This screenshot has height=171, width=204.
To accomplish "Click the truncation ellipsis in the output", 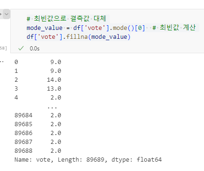I will [x=52, y=107].
